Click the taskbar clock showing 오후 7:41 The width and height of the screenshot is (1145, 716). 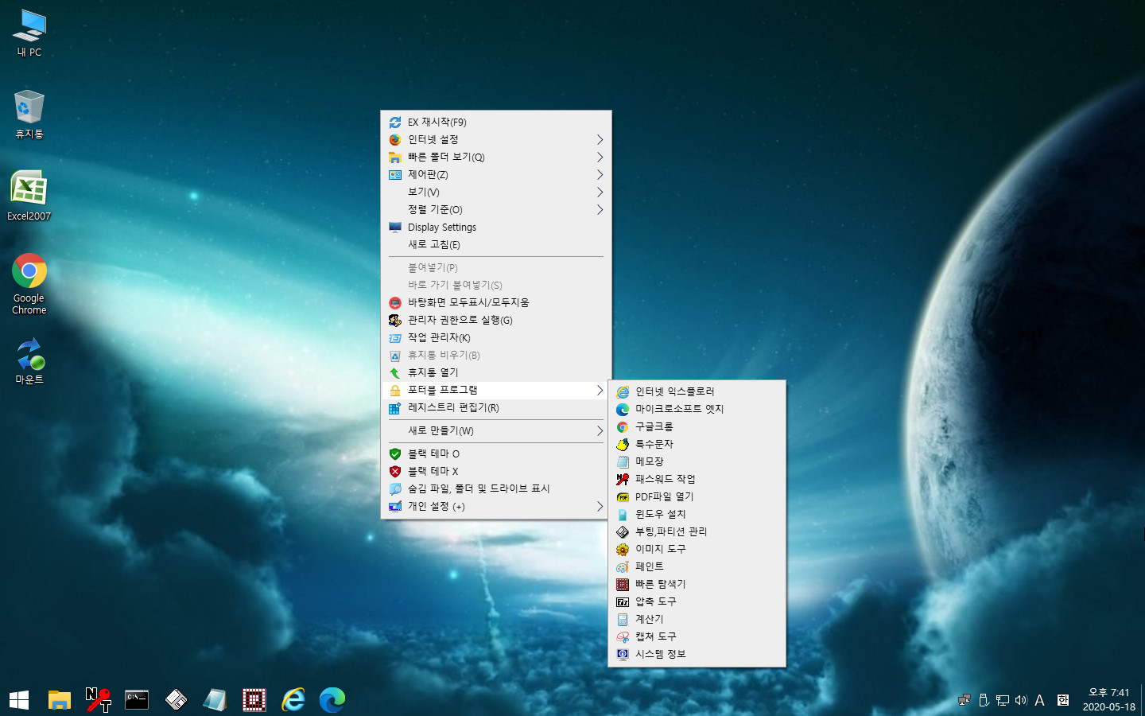1108,699
